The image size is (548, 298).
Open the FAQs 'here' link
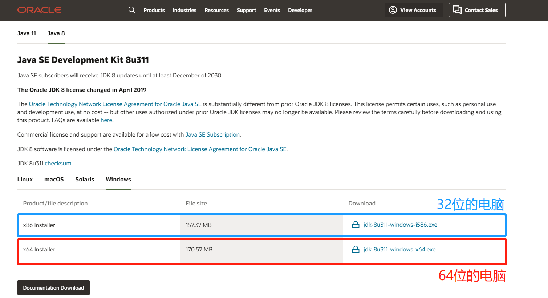click(x=106, y=120)
